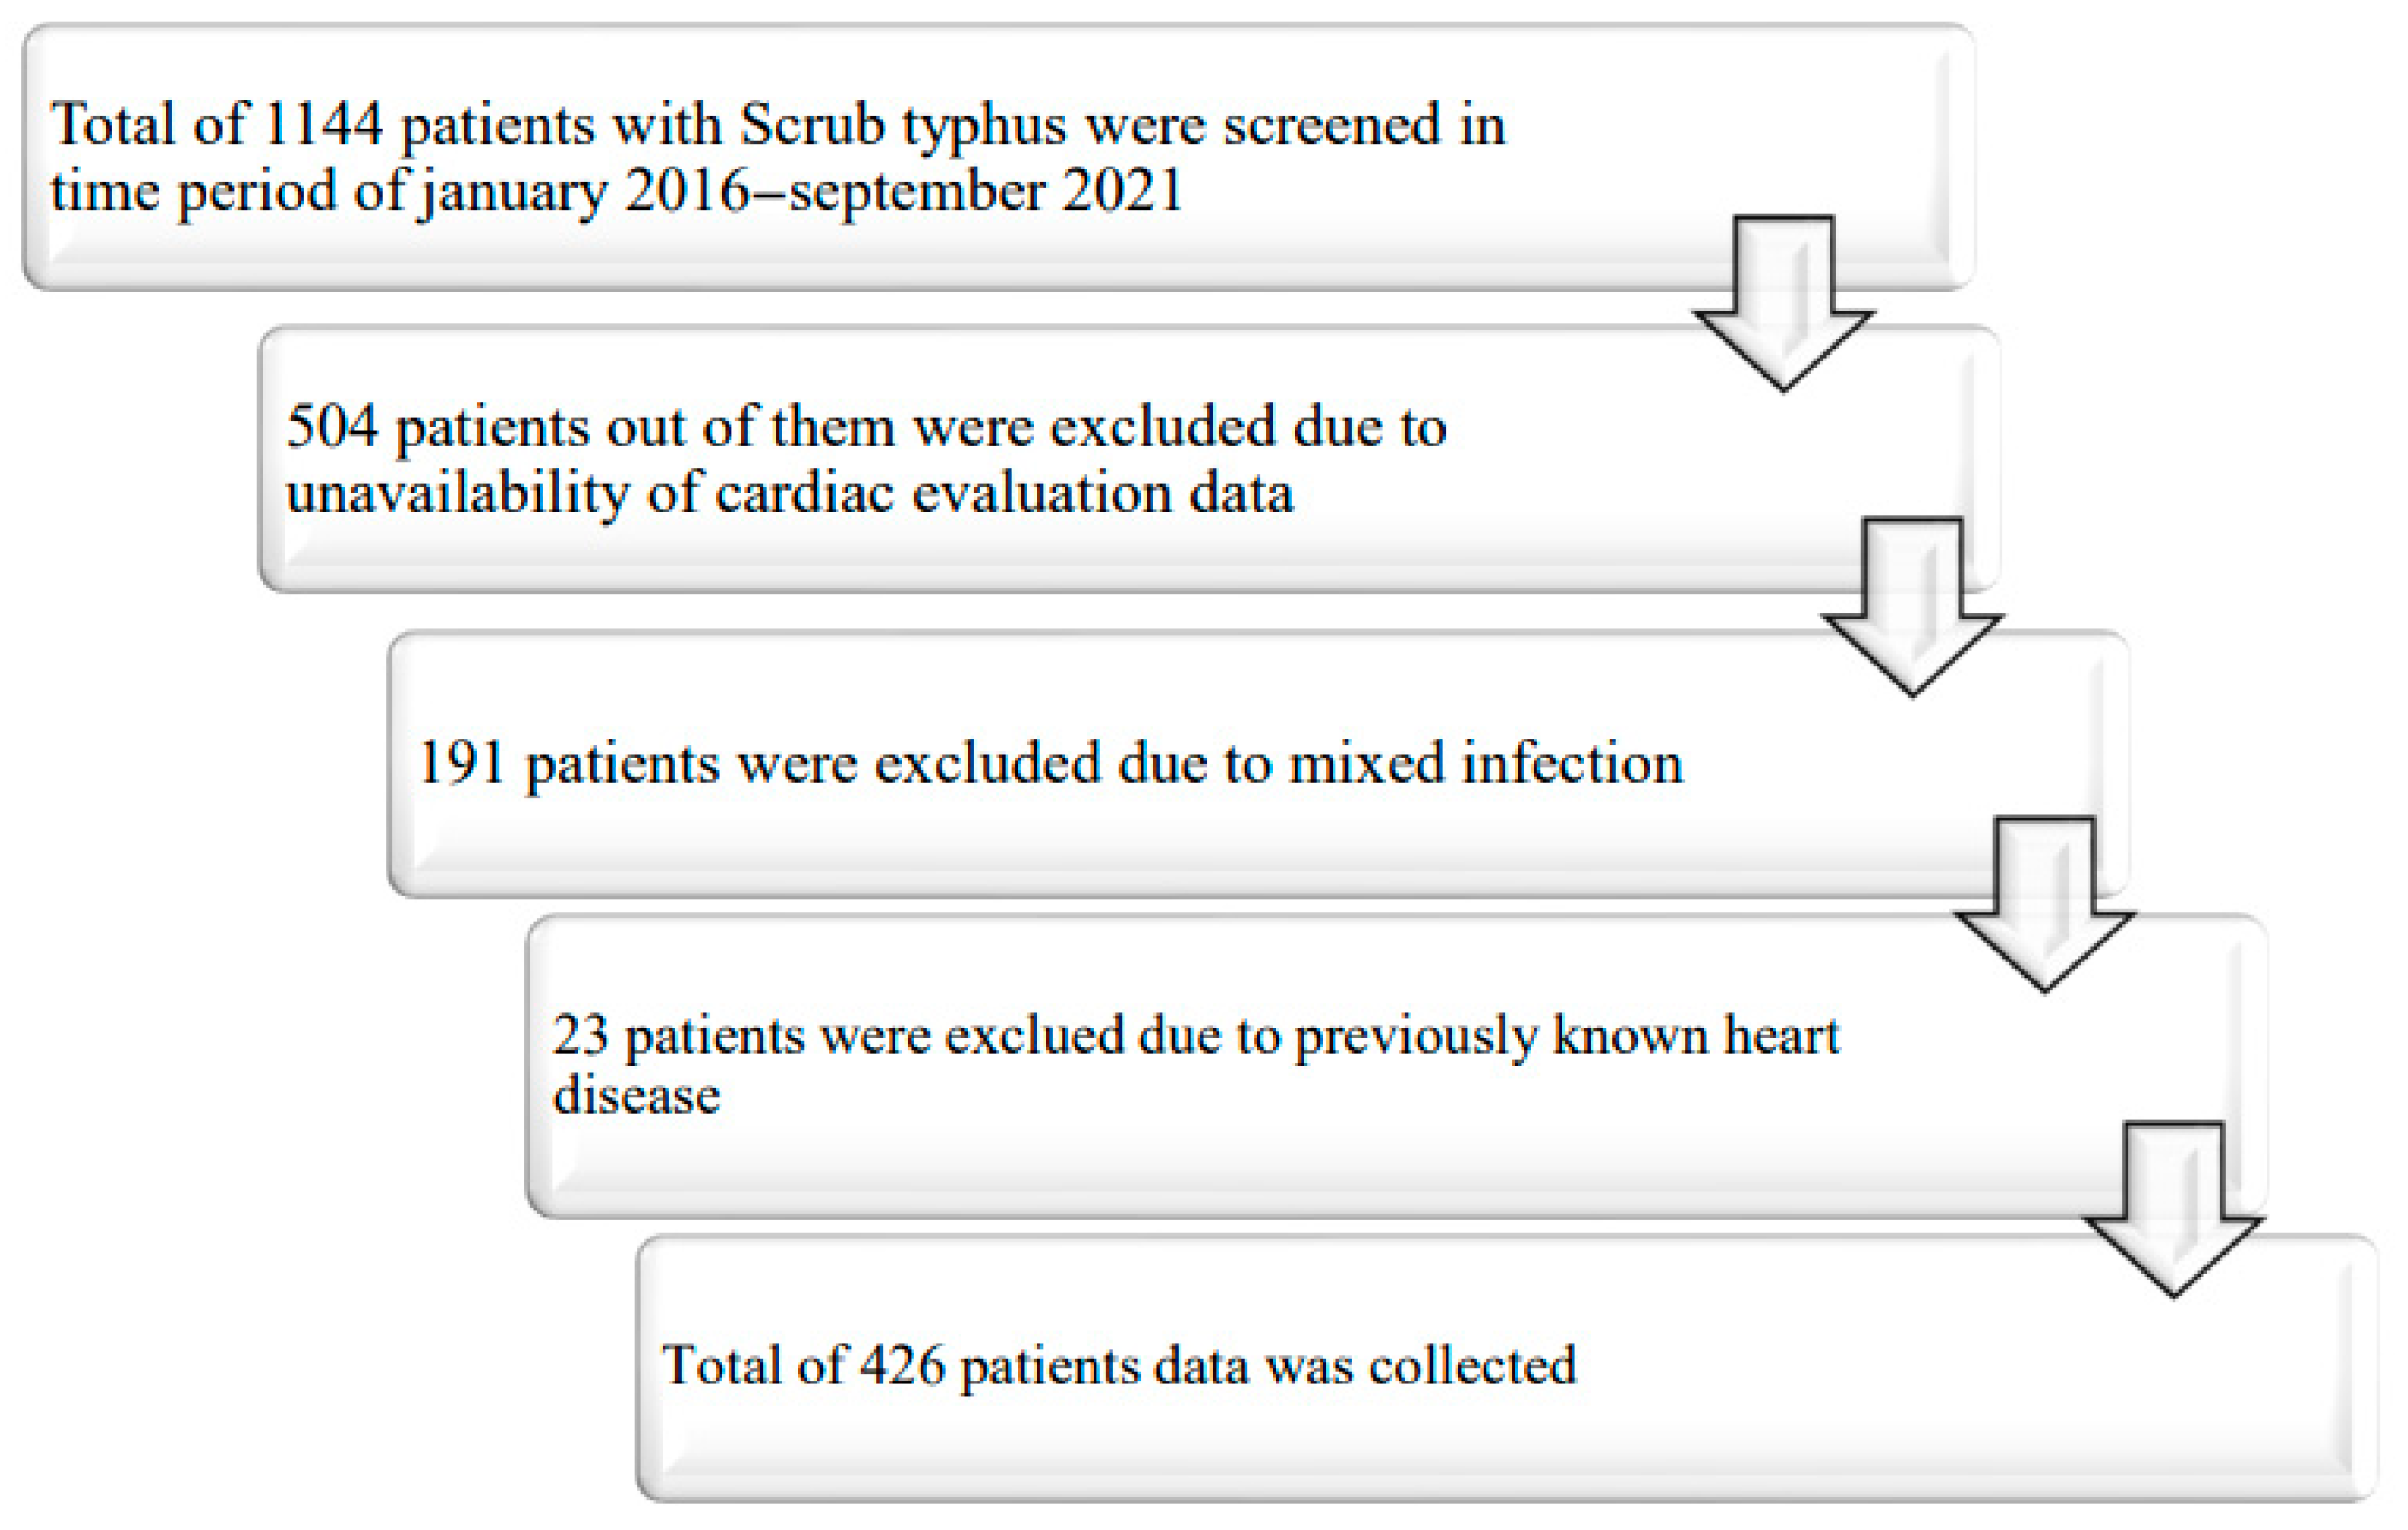The image size is (2408, 1530).
Task: Click the word "disease" in the fourth box
Action: 636,1095
